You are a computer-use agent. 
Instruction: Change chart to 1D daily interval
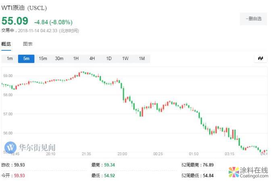coord(108,59)
